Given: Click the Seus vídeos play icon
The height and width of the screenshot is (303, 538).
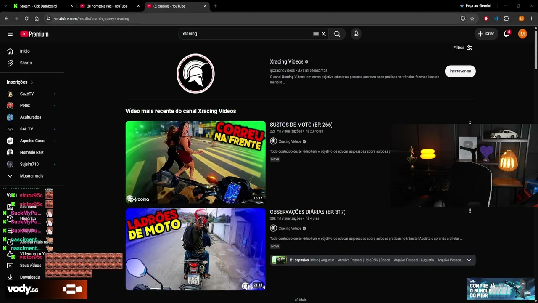Looking at the screenshot, I should pyautogui.click(x=10, y=266).
